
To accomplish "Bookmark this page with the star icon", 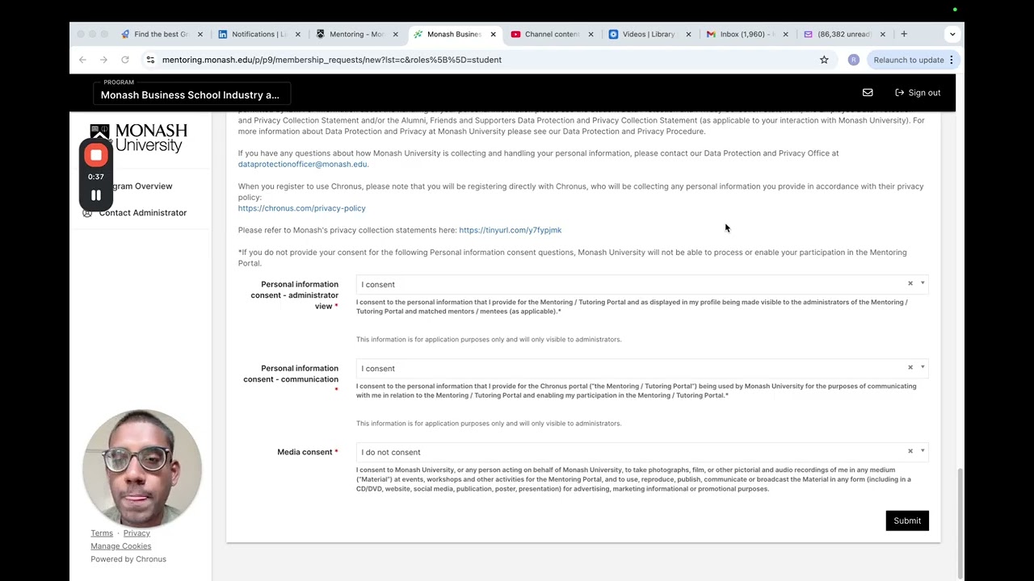I will tap(824, 60).
